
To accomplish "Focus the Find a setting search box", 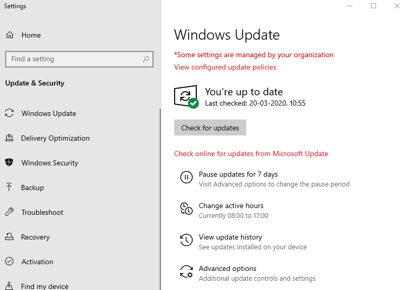I will [x=79, y=59].
